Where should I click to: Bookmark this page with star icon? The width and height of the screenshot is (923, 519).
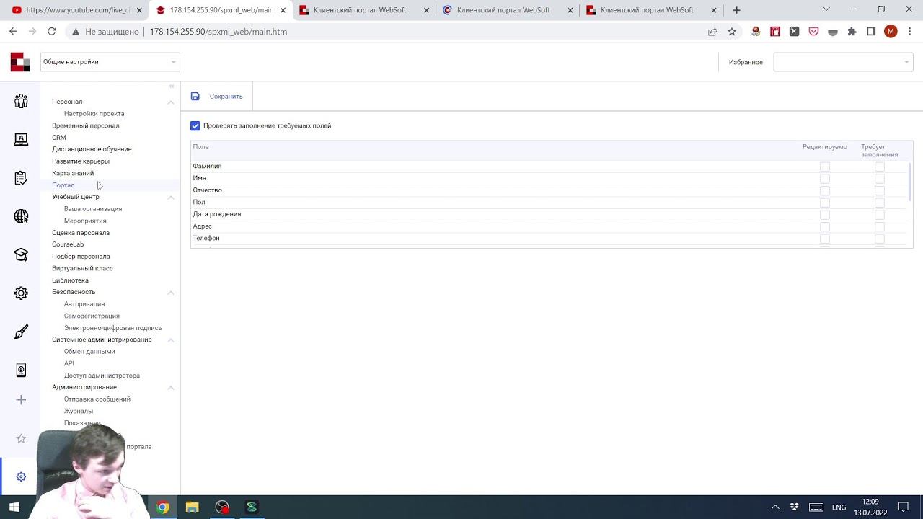pos(732,32)
